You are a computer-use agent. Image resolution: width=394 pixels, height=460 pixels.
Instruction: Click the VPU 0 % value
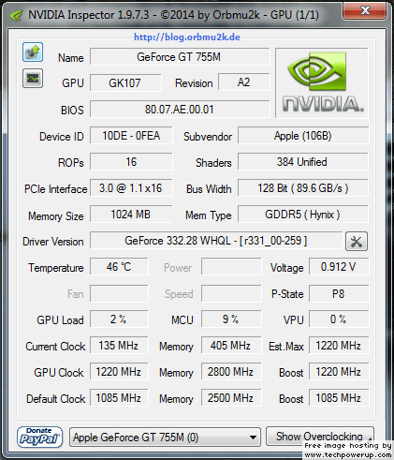339,319
